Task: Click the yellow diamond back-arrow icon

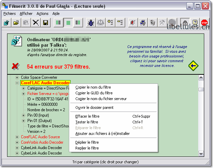Action: point(193,66)
